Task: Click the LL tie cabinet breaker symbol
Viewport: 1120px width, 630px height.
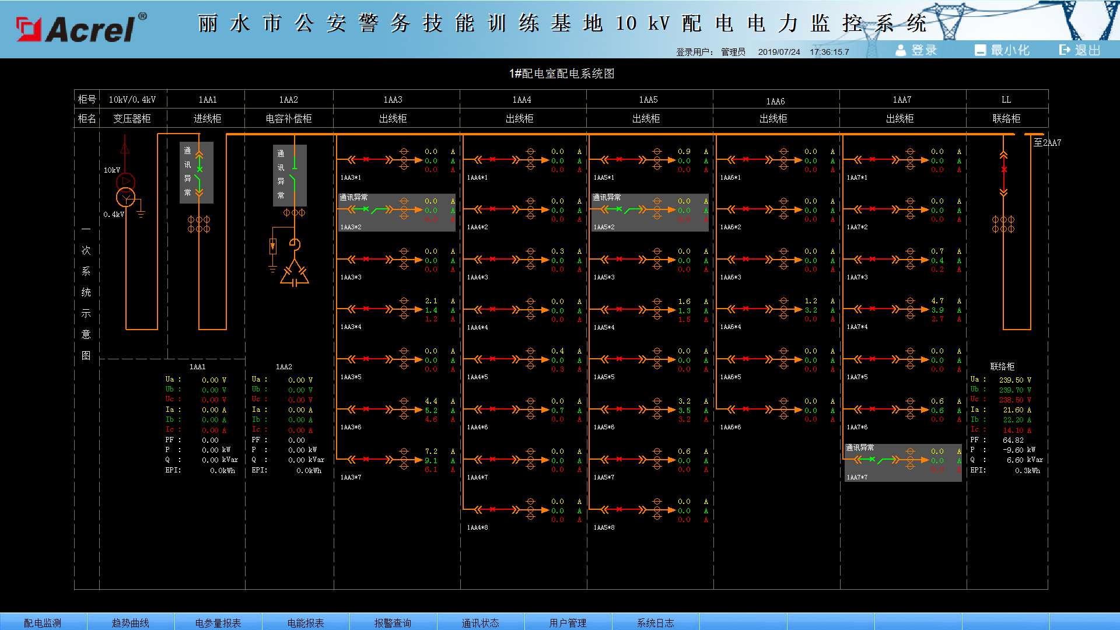Action: coord(1003,170)
